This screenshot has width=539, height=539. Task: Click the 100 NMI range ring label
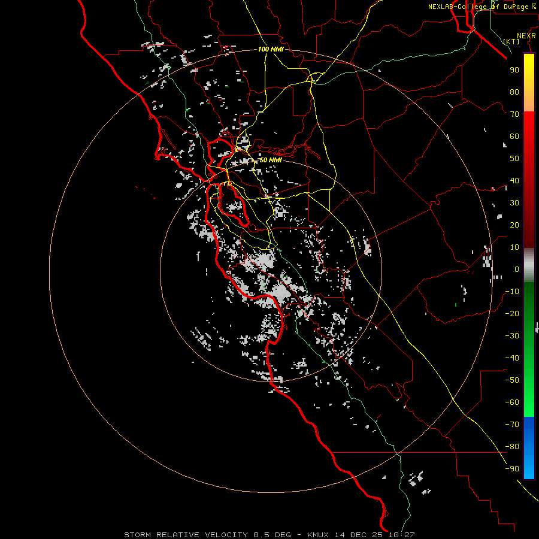[x=271, y=49]
